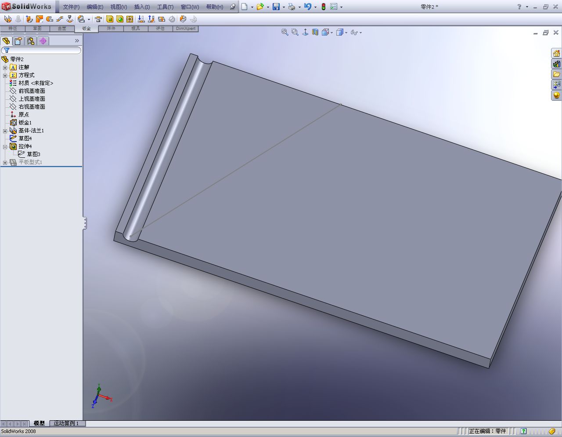The image size is (562, 437).
Task: Open the Options checklist icon
Action: pos(334,7)
